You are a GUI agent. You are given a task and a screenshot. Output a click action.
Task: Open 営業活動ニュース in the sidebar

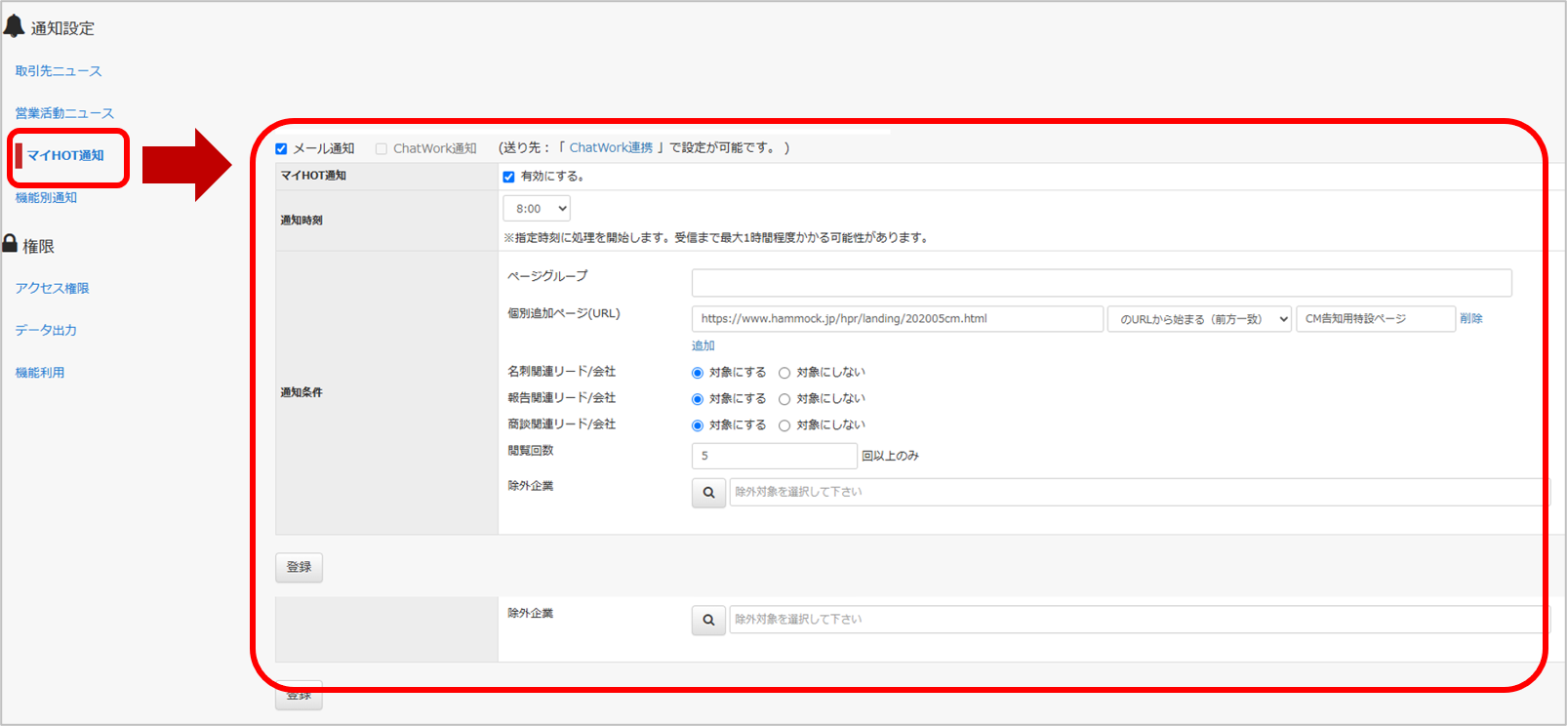[64, 113]
